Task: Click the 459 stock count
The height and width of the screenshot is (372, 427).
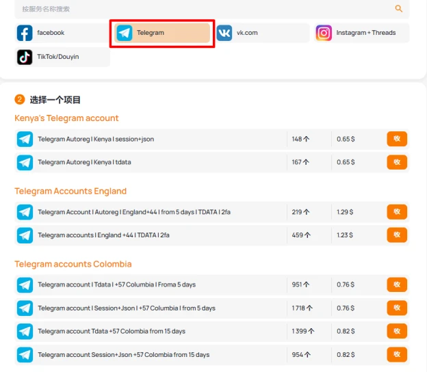Action: click(x=301, y=235)
